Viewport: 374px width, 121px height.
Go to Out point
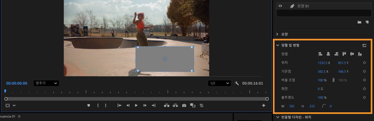pos(154,105)
